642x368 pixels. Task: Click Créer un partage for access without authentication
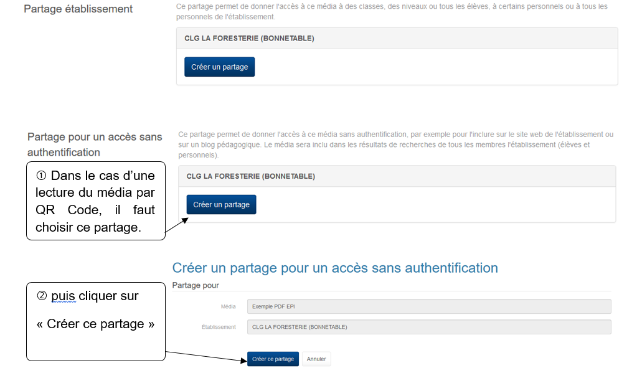tap(221, 205)
